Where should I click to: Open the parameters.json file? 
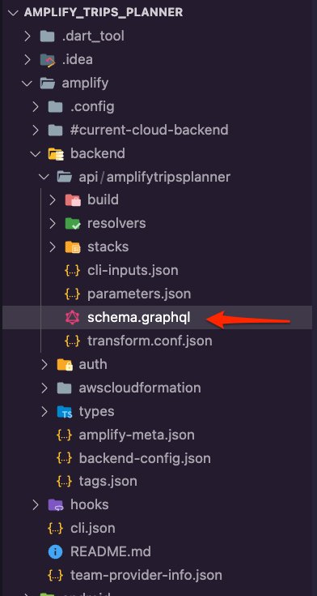pos(139,294)
